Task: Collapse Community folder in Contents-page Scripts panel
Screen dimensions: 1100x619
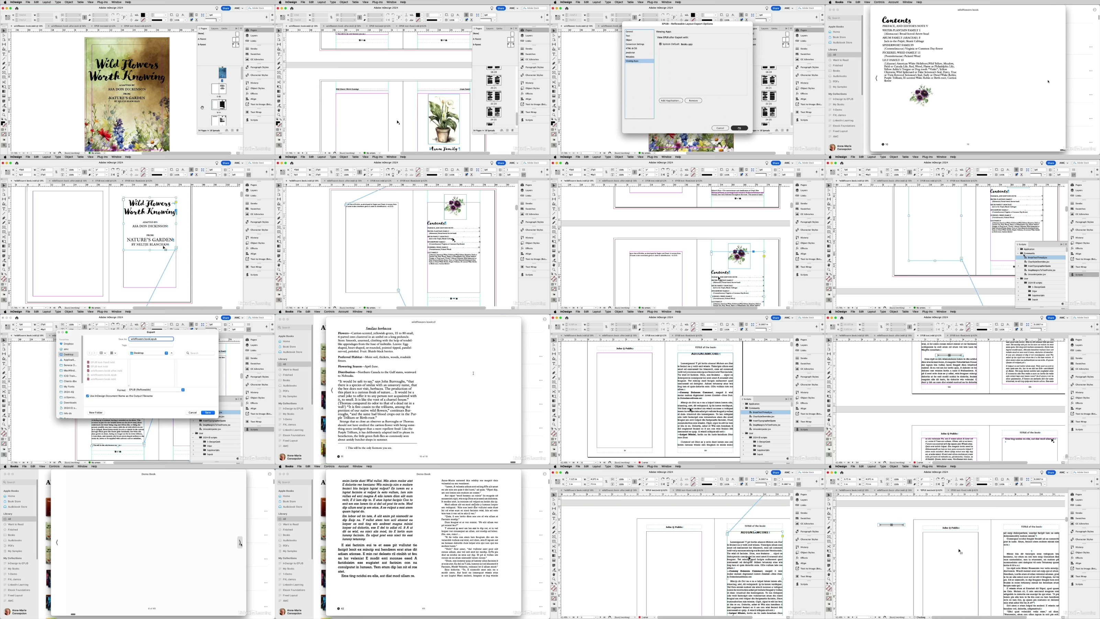Action: tap(1018, 253)
